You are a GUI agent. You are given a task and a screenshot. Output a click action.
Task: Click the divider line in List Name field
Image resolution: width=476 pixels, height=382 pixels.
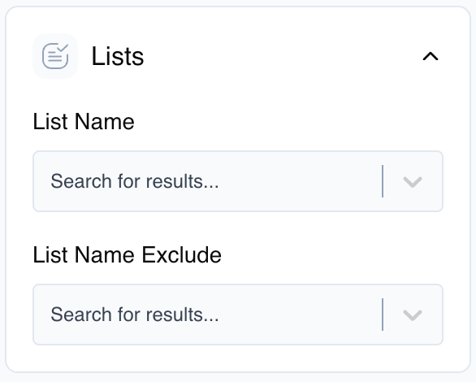[x=383, y=181]
